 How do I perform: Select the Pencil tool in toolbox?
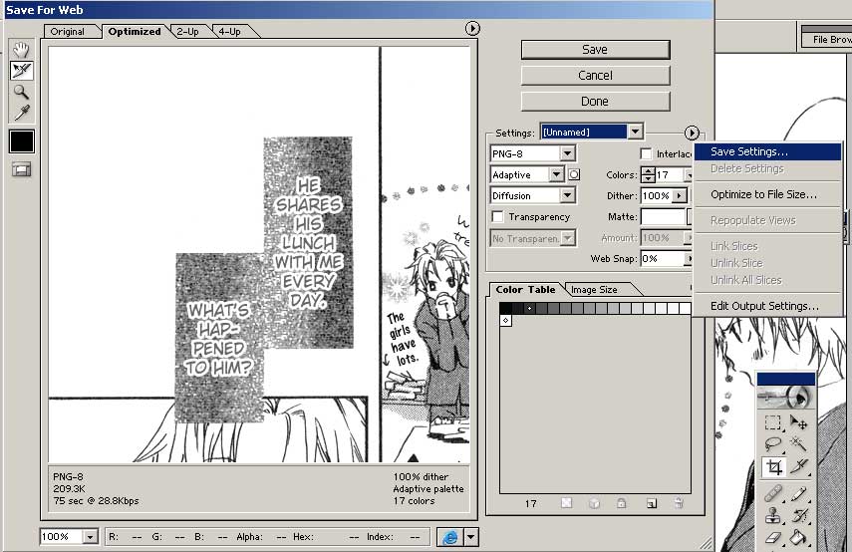point(798,493)
